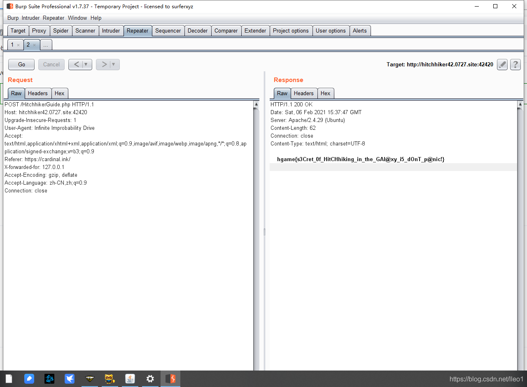Screen dimensions: 527x387
Task: Switch to the Decoder tab
Action: pyautogui.click(x=198, y=31)
